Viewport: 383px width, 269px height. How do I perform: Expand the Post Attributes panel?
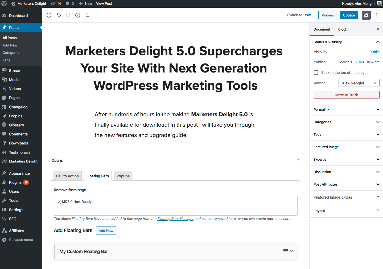tap(346, 184)
